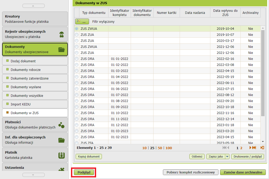269x179 pixels.
Task: Expand sidebar menu with bottom arrow
Action: point(34,175)
